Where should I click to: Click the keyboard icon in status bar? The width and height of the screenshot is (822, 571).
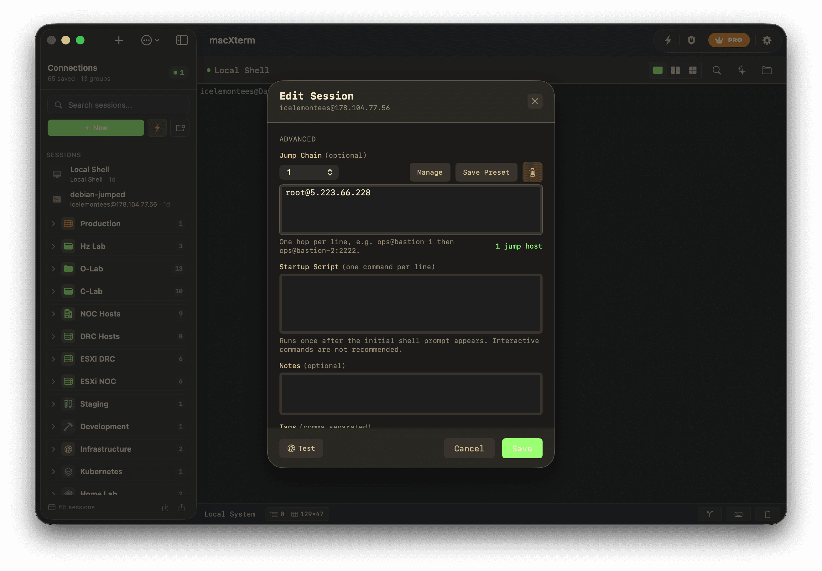(x=738, y=514)
